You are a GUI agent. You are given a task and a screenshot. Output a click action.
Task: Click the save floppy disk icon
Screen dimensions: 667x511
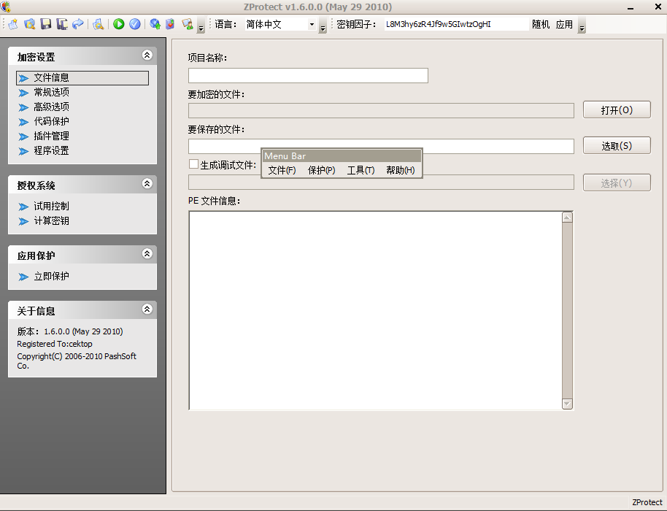[45, 24]
